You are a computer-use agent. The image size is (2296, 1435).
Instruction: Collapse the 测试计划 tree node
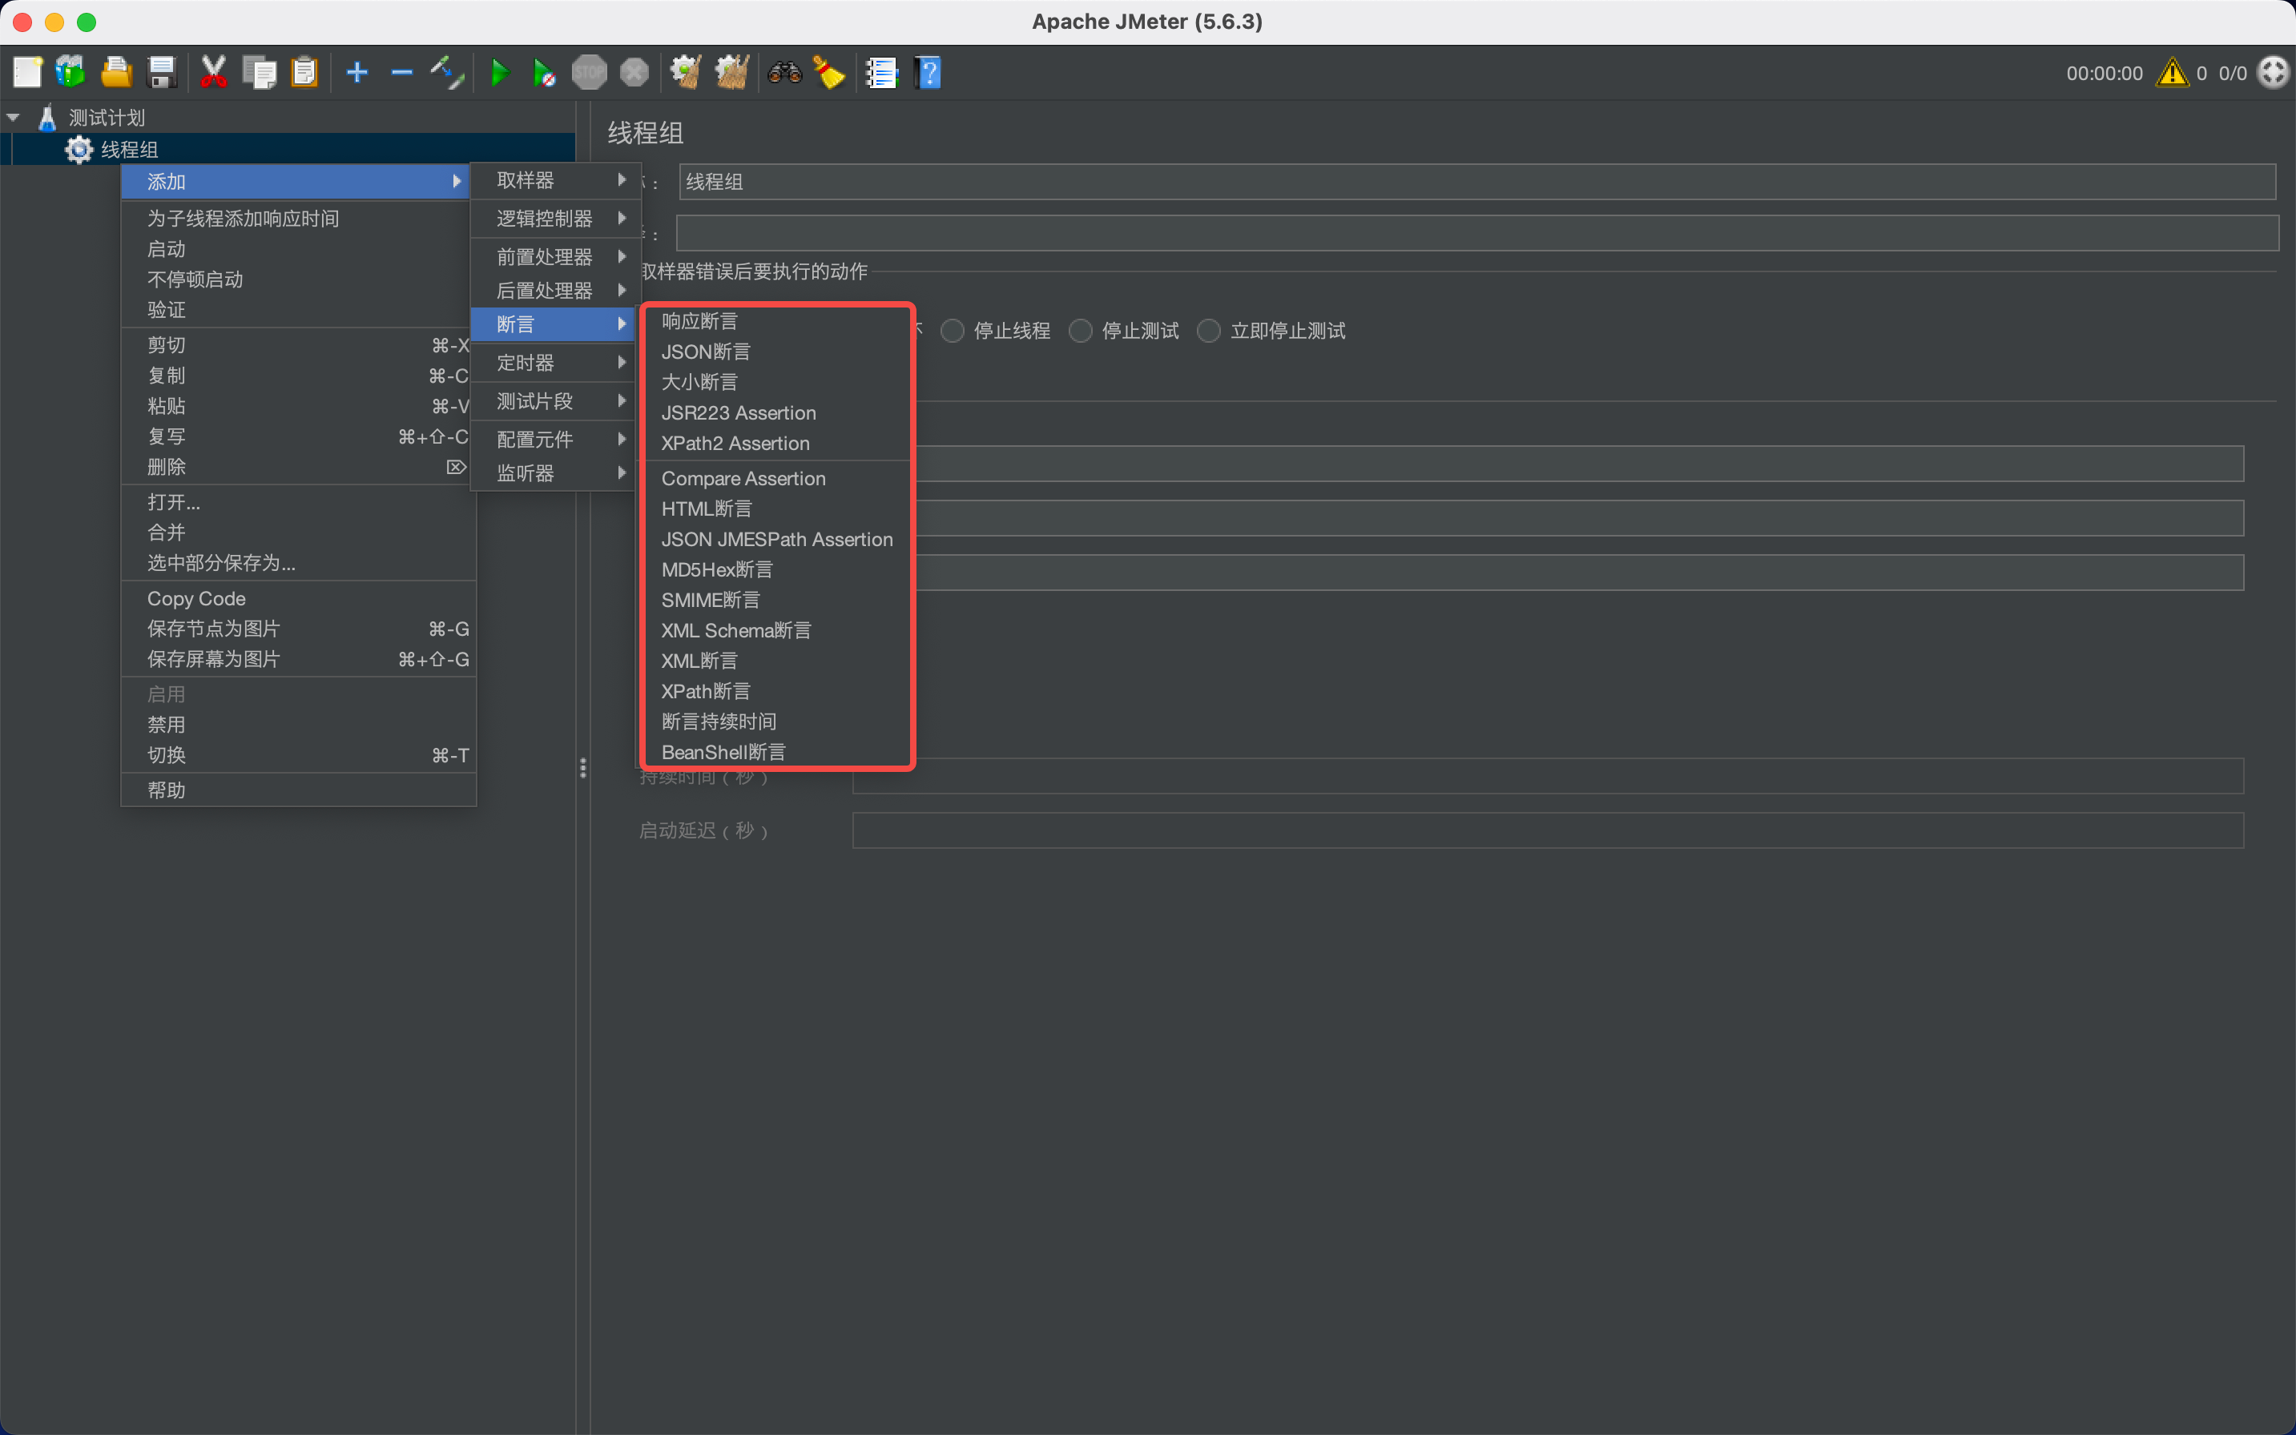click(14, 118)
